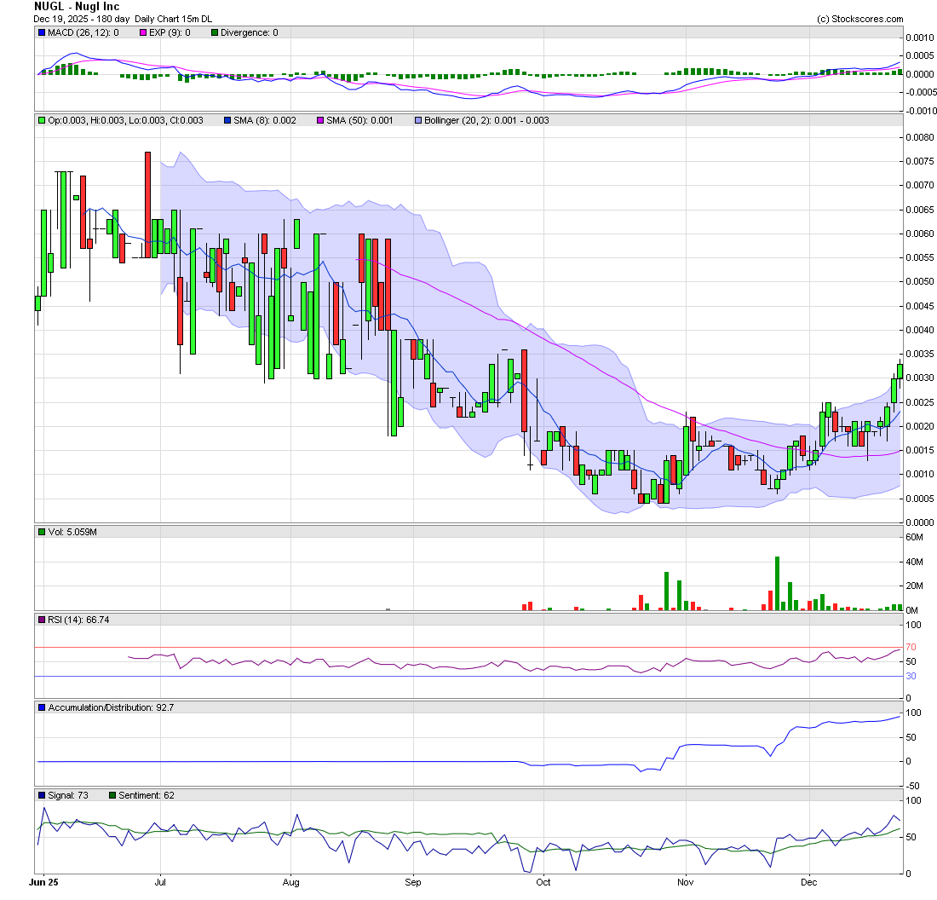Click the 'SMA (8): 0.002' label

265,121
